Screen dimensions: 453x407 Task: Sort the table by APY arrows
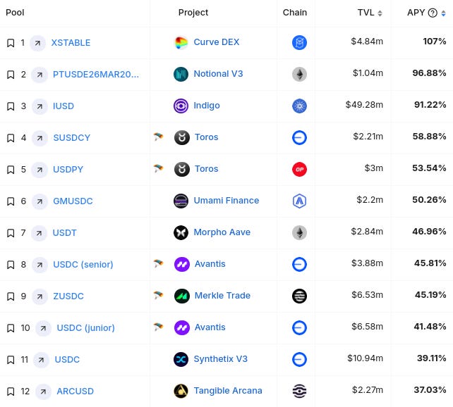tap(443, 13)
